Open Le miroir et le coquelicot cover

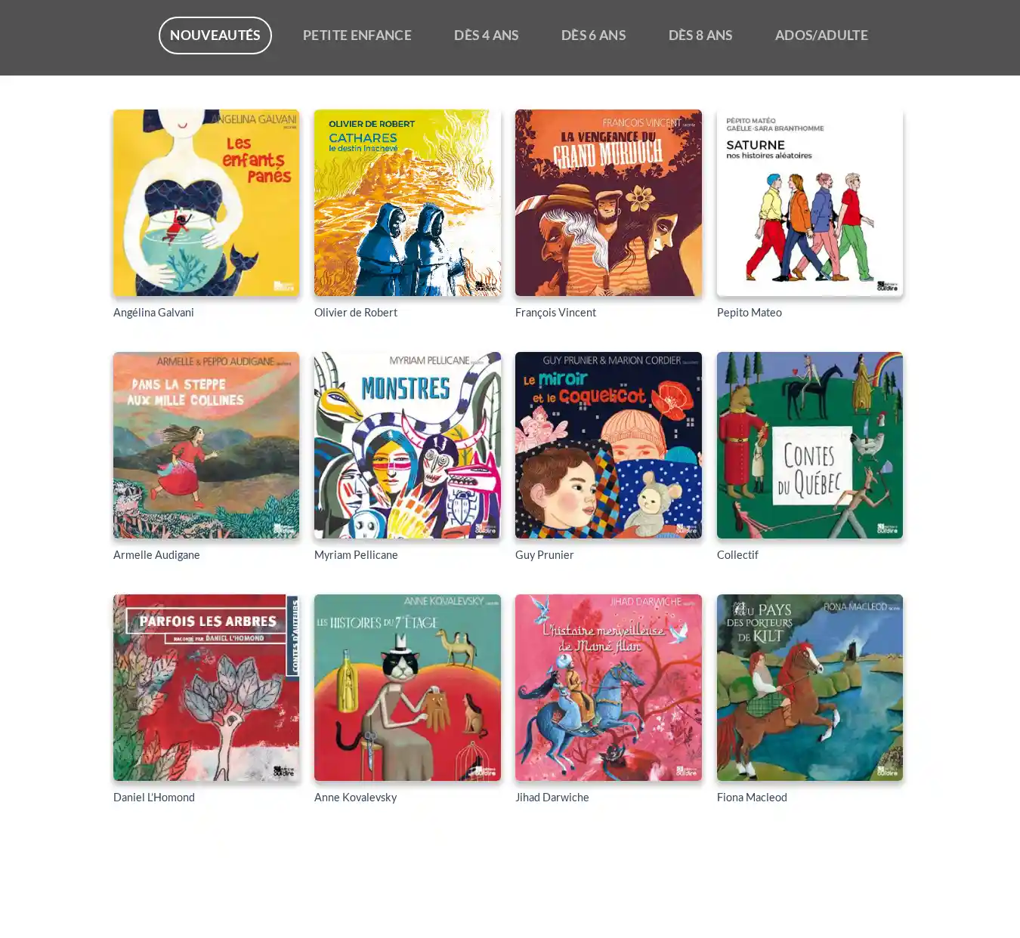click(608, 445)
